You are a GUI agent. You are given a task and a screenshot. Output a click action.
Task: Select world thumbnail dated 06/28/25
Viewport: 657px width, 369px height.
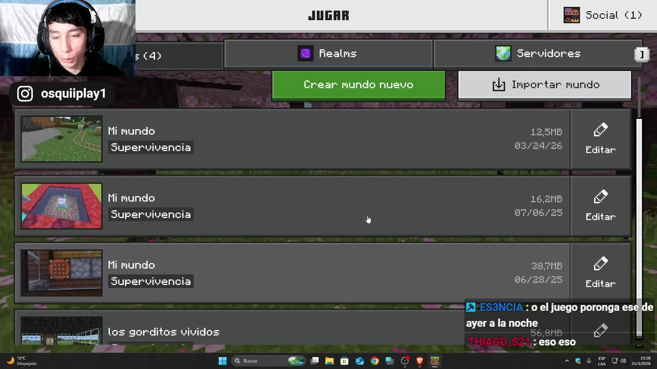point(62,273)
